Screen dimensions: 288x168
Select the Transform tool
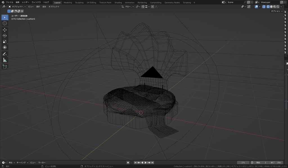(5, 47)
